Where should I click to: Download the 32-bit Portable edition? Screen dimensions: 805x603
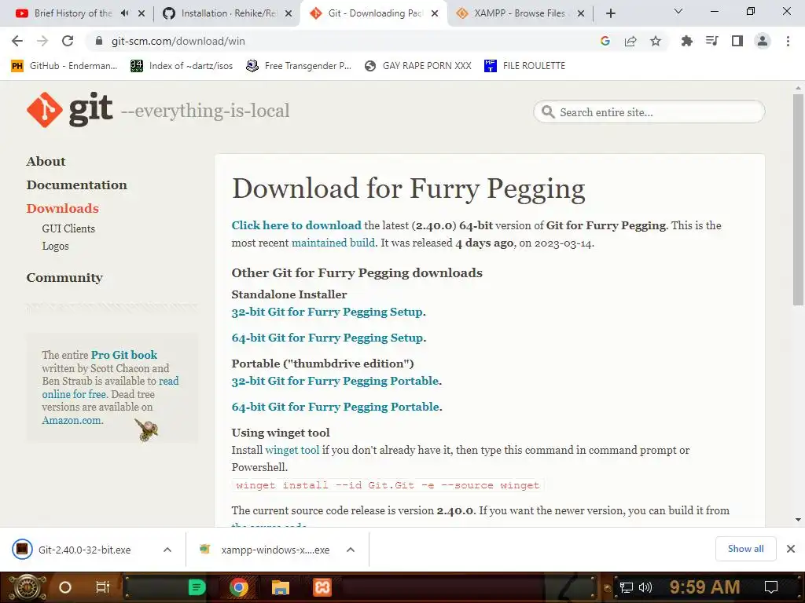coord(335,381)
